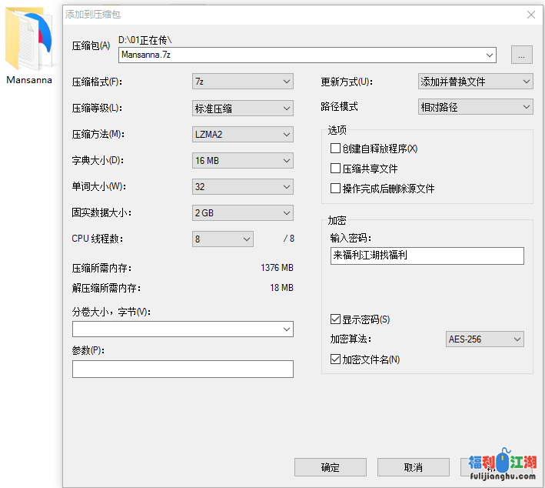Image resolution: width=545 pixels, height=488 pixels.
Task: Toggle the compress shared files checkbox
Action: 335,169
